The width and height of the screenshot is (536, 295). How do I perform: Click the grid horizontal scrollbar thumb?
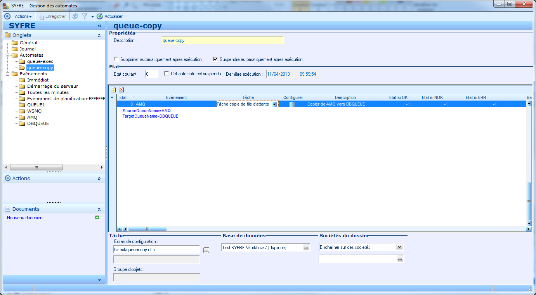[147, 229]
